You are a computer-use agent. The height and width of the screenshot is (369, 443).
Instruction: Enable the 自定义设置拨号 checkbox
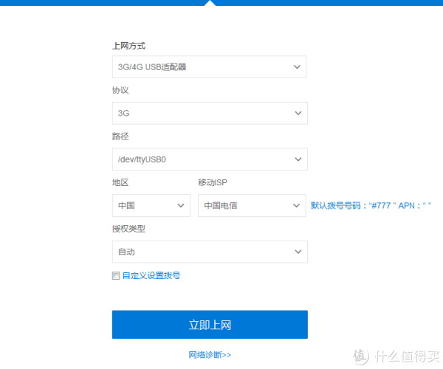[x=116, y=275]
